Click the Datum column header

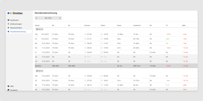(37, 26)
